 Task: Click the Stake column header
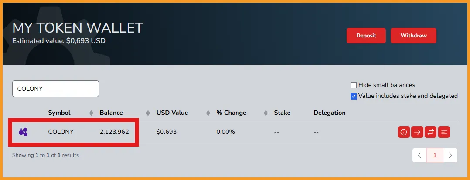click(x=282, y=113)
